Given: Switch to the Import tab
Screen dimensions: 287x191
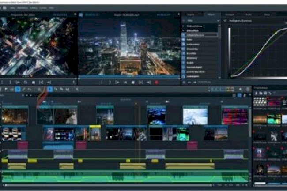Looking at the screenshot, I should point(191,15).
